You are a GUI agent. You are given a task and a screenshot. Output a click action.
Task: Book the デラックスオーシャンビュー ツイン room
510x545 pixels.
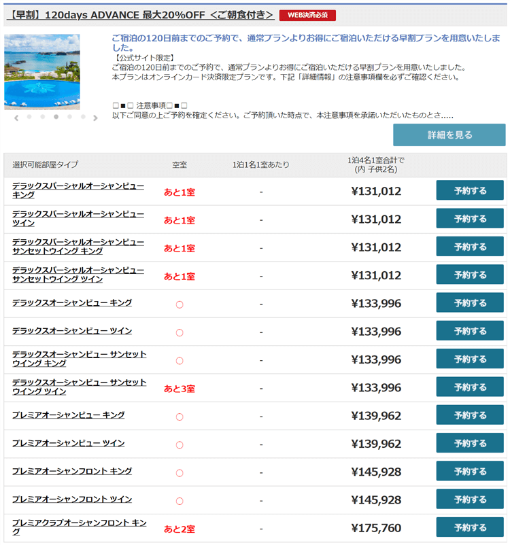pyautogui.click(x=470, y=331)
